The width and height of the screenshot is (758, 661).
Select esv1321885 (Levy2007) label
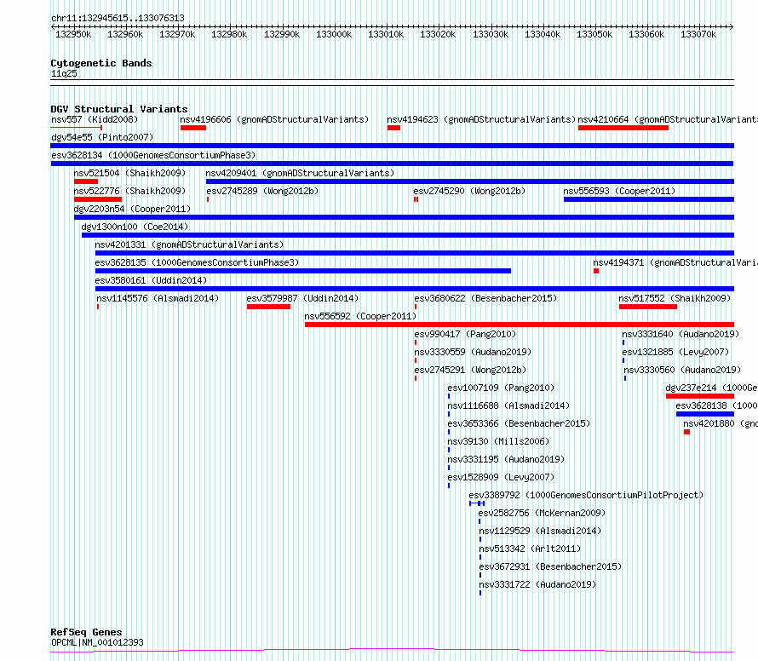675,352
